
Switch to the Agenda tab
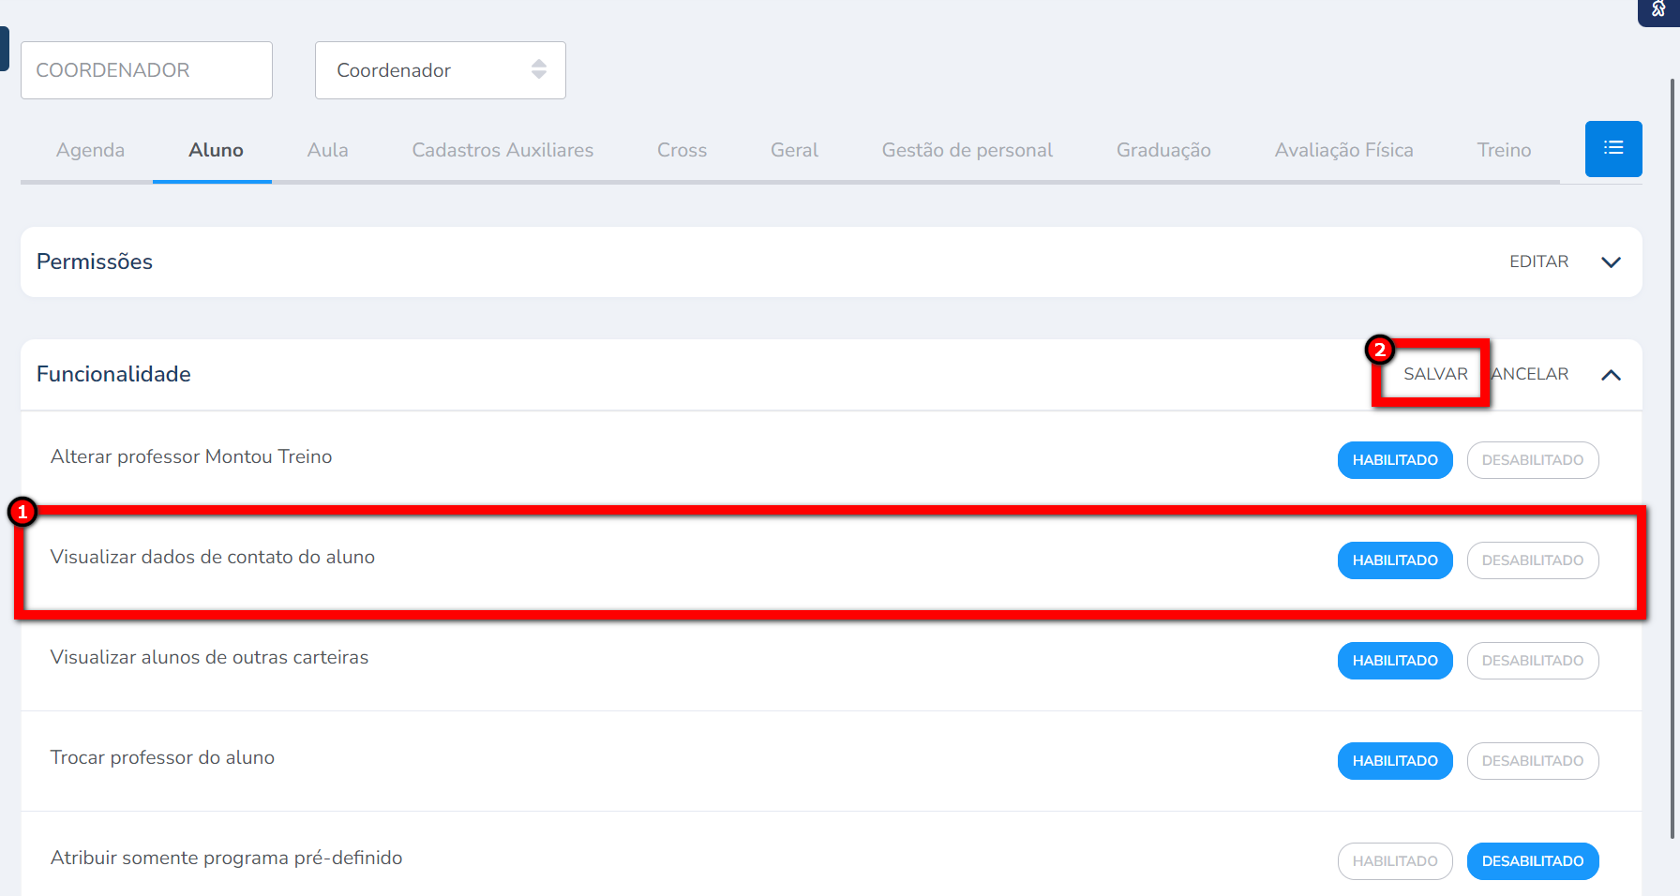point(90,150)
